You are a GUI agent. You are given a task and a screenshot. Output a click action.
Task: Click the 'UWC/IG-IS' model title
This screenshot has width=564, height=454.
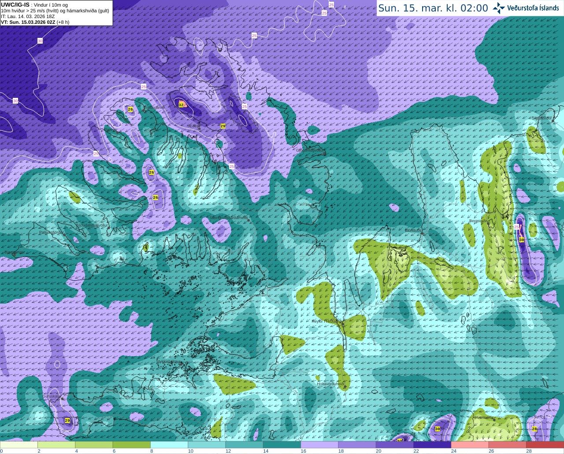tap(15, 5)
